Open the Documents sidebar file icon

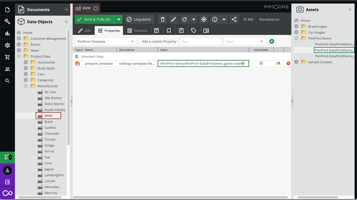click(7, 9)
